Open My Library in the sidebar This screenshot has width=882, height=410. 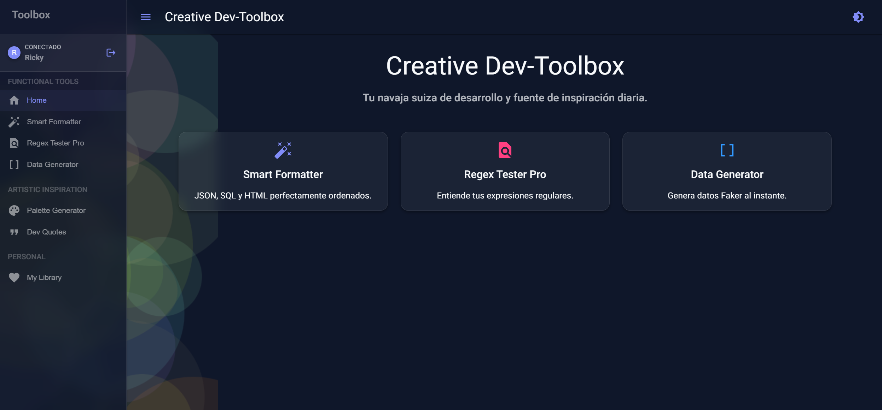click(63, 278)
